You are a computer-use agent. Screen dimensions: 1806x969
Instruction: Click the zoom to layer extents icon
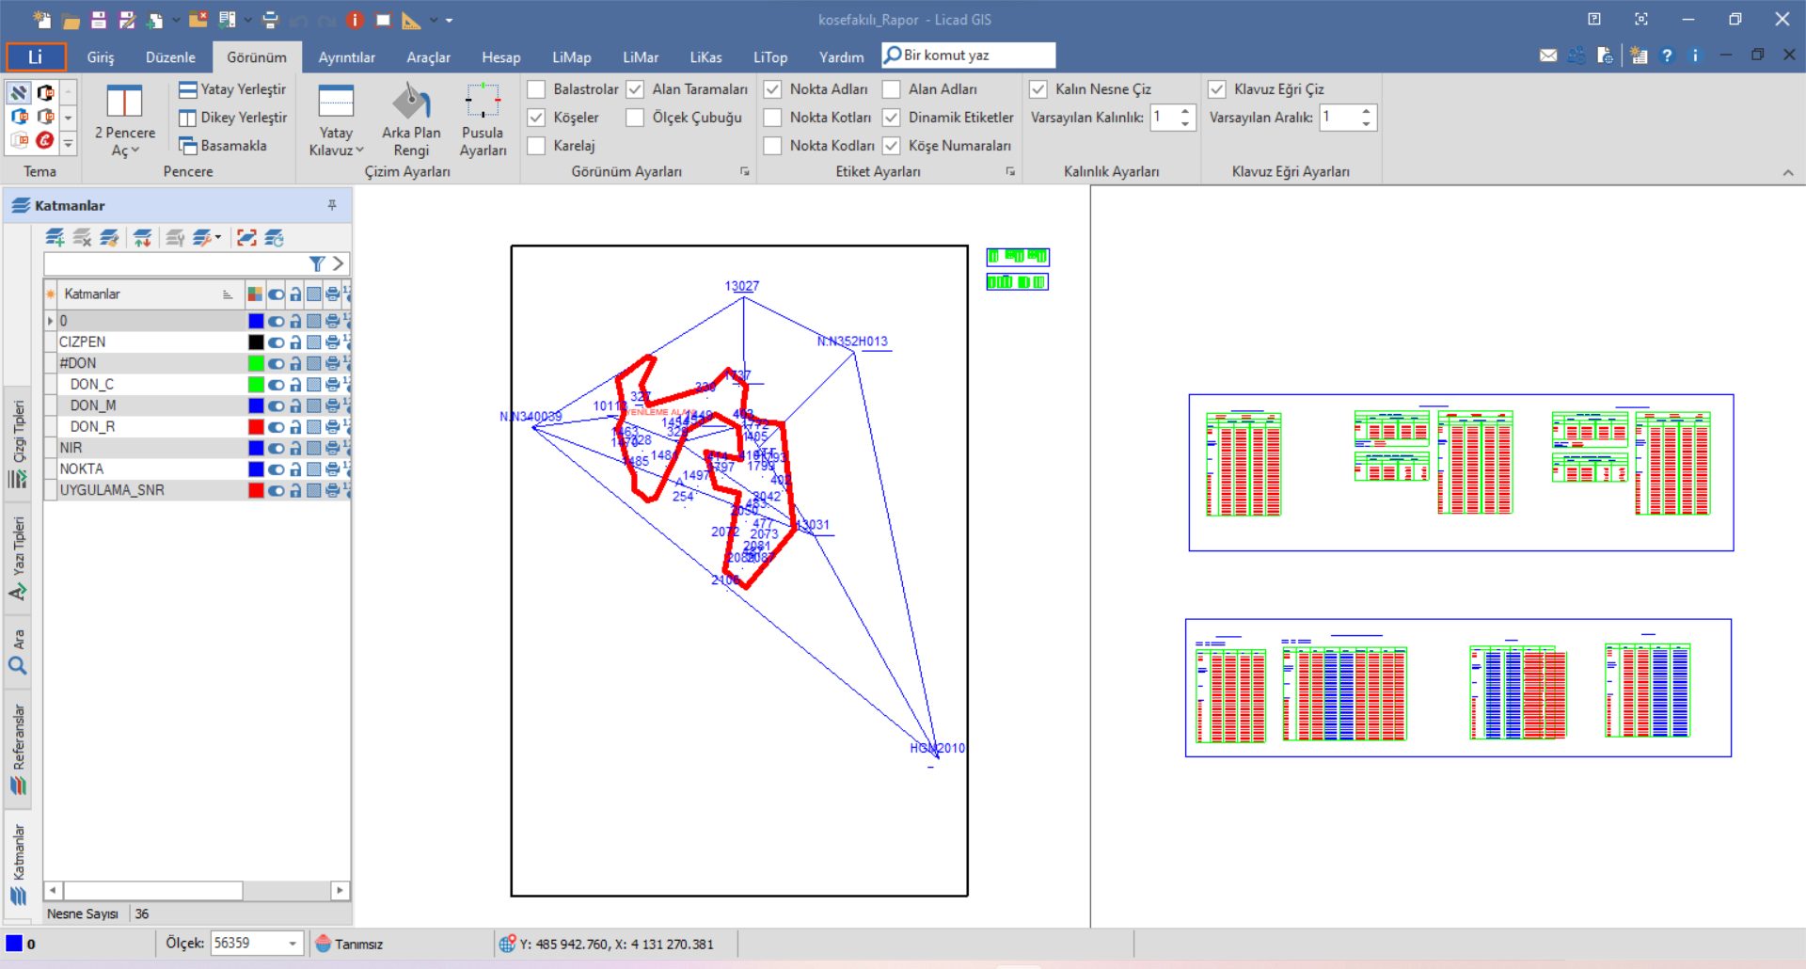pos(246,237)
